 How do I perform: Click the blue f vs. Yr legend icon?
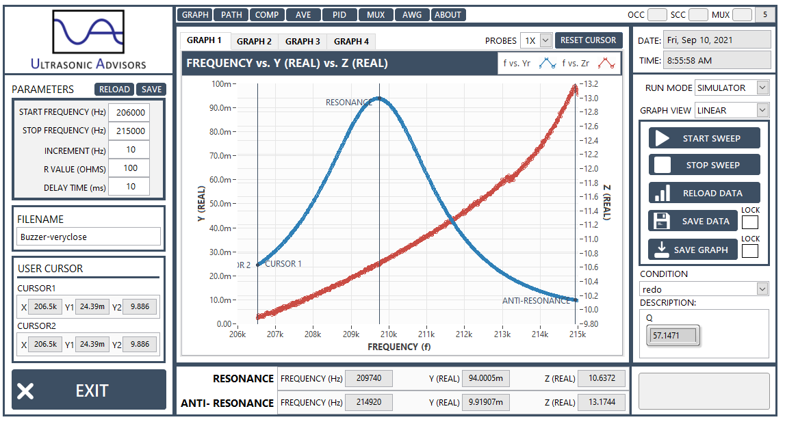(548, 64)
